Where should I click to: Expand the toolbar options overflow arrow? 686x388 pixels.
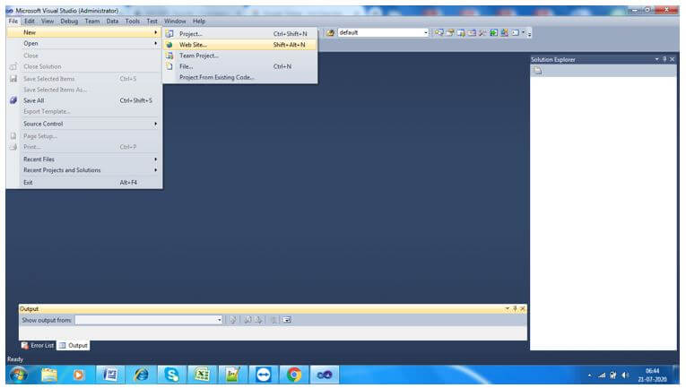pyautogui.click(x=529, y=34)
